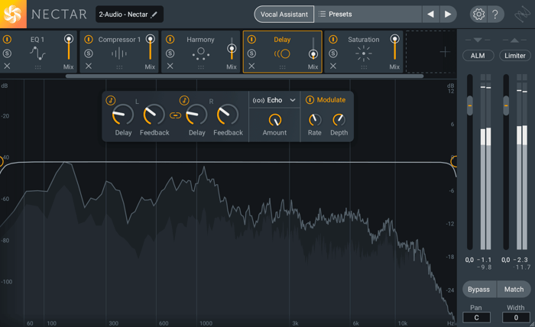535x327 pixels.
Task: Click the left Delay time knob
Action: click(x=123, y=115)
